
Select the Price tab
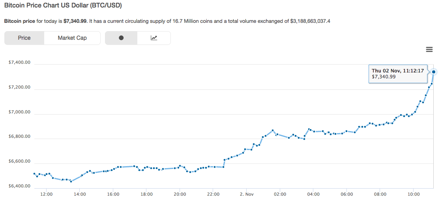pyautogui.click(x=24, y=38)
